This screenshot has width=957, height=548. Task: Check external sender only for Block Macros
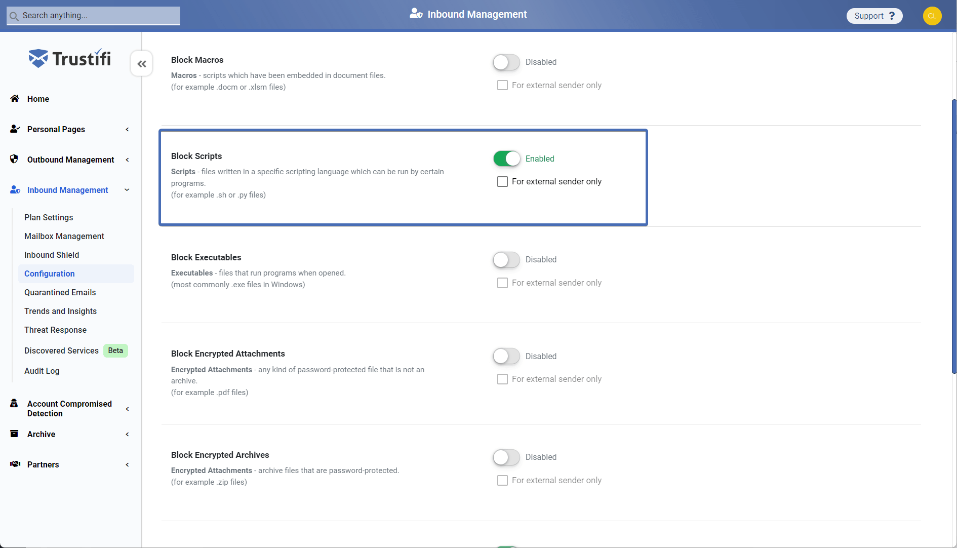[x=502, y=85]
